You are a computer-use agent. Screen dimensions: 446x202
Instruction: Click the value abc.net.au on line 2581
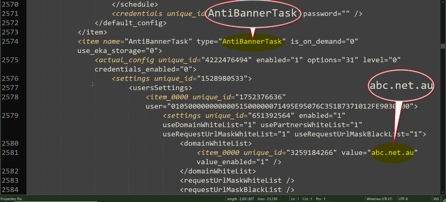pyautogui.click(x=392, y=153)
